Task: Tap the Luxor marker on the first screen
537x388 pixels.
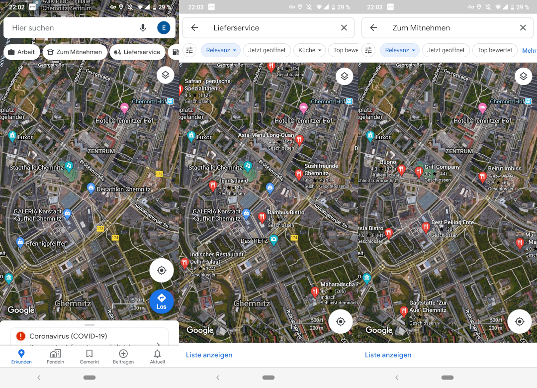Action: [x=12, y=136]
